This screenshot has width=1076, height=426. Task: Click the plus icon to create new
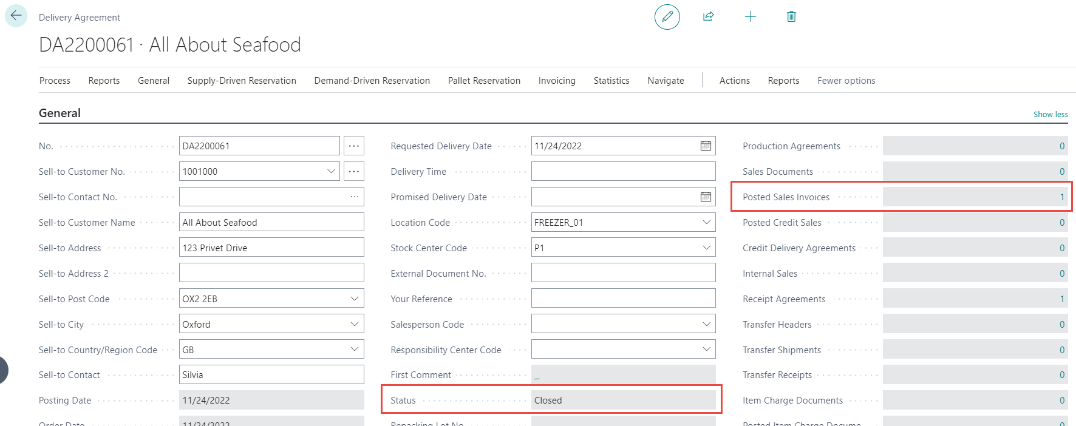(x=750, y=16)
